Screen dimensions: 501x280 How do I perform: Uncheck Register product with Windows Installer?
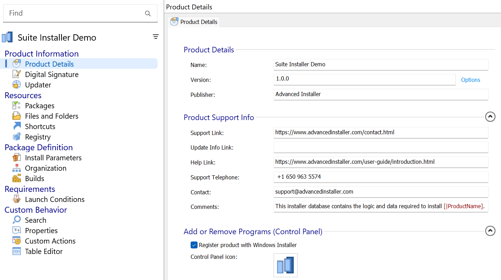coord(194,245)
